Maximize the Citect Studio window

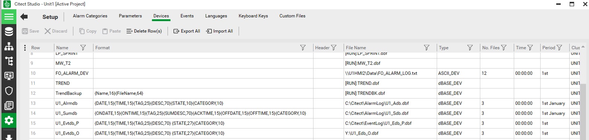click(x=572, y=4)
